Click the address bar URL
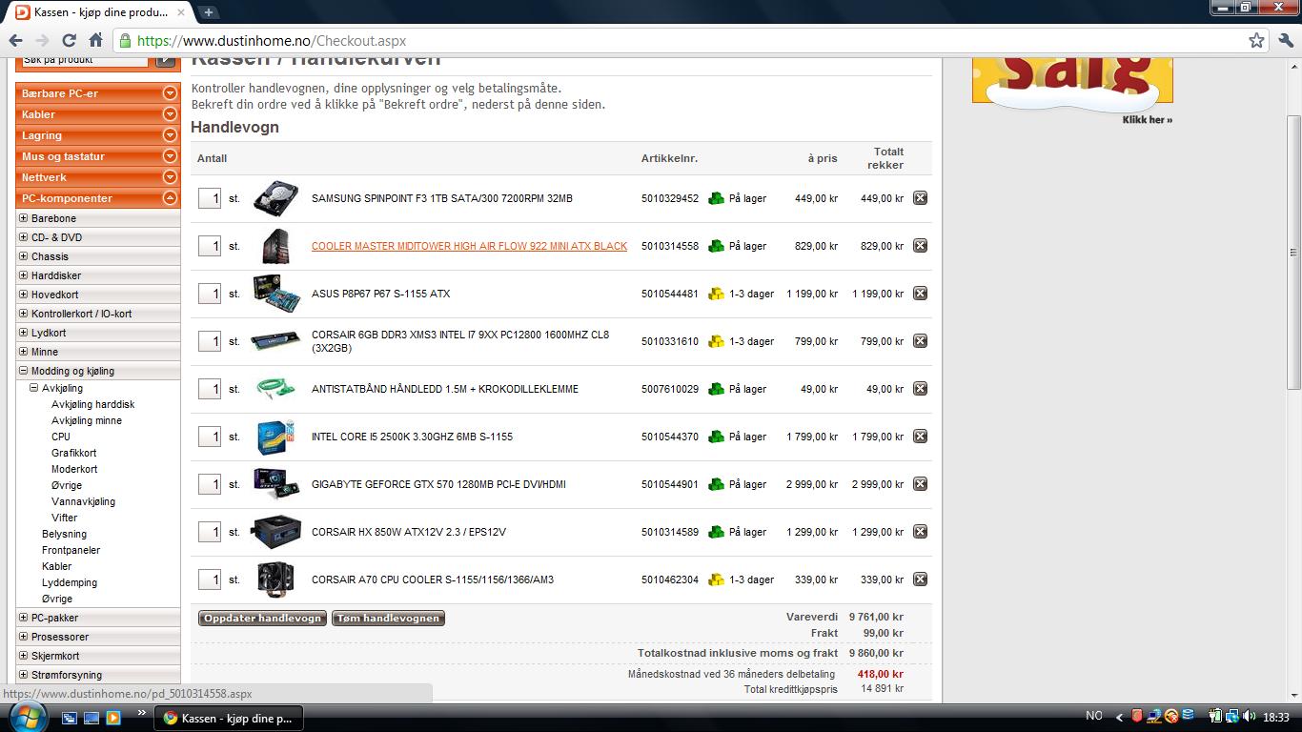1302x732 pixels. click(272, 41)
